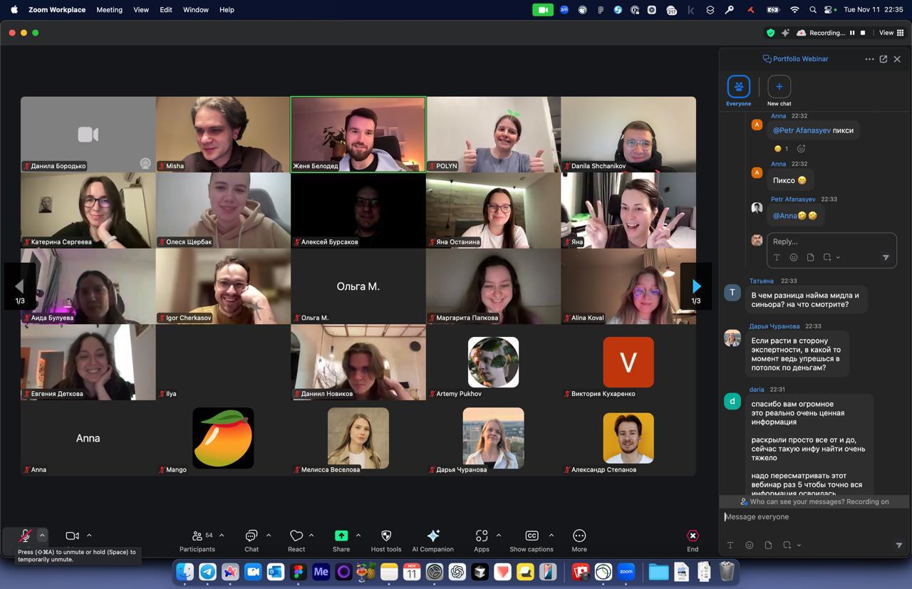Click the green encryption shield icon
The height and width of the screenshot is (589, 912).
click(x=770, y=33)
